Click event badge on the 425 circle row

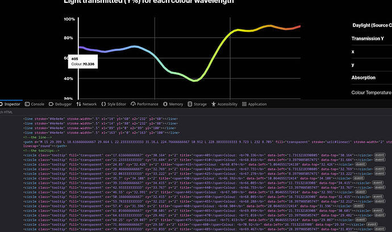point(380,174)
